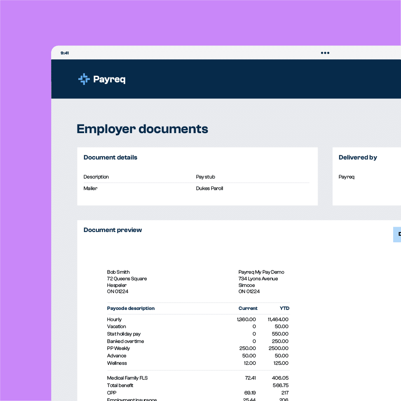Click Wellness current value 12.00
The image size is (401, 401).
coord(250,363)
